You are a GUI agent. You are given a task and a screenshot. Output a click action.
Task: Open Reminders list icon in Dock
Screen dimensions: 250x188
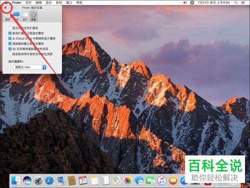[105, 180]
